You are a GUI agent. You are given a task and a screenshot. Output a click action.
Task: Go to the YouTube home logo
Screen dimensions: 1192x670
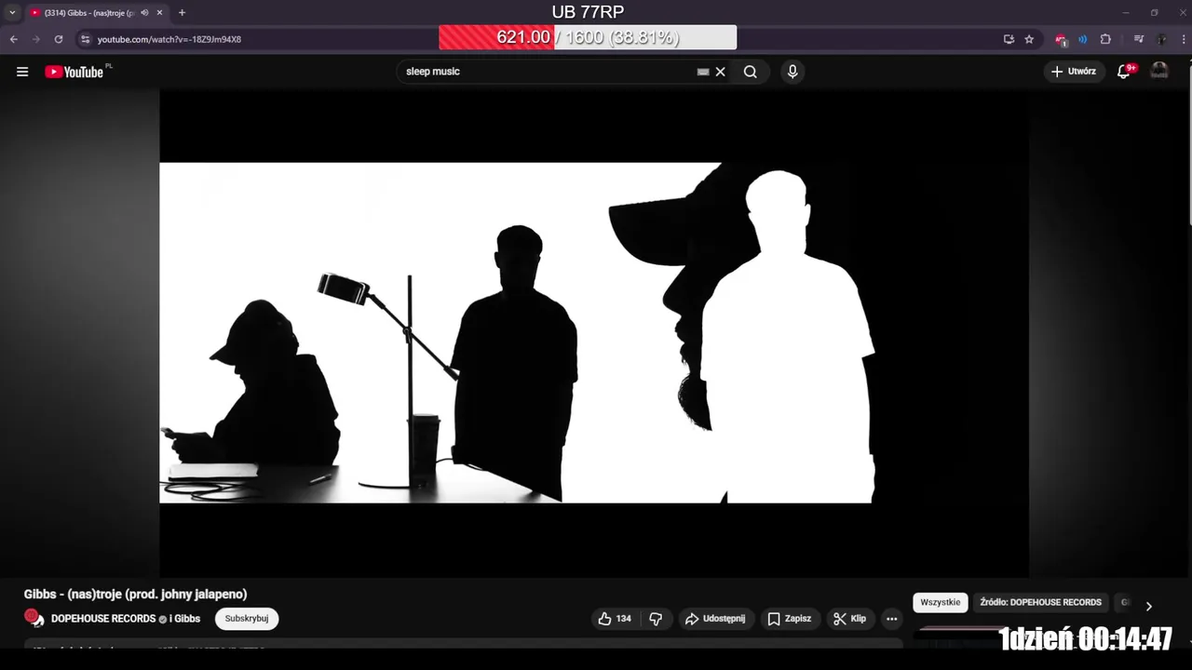74,72
